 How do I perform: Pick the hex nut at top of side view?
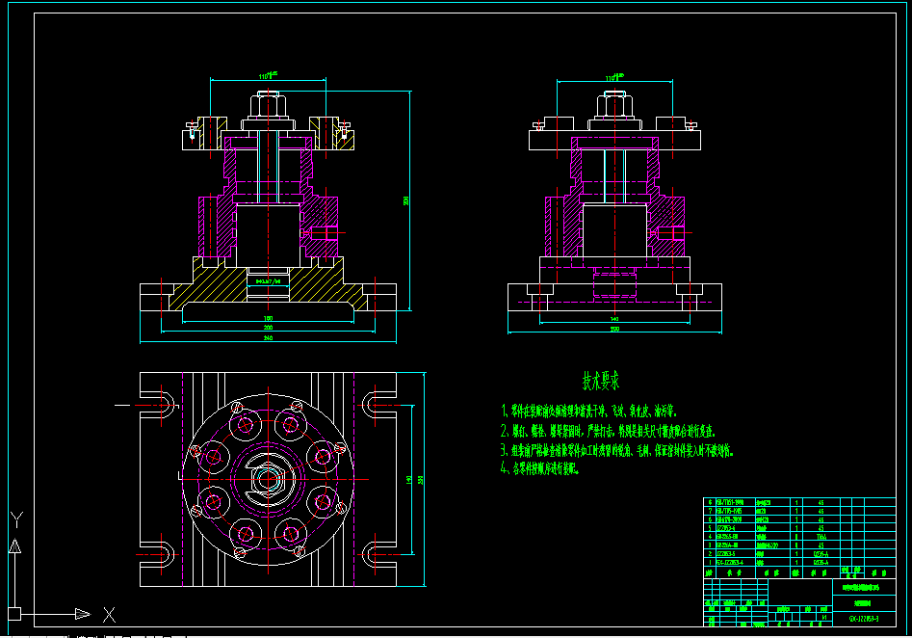pos(614,105)
